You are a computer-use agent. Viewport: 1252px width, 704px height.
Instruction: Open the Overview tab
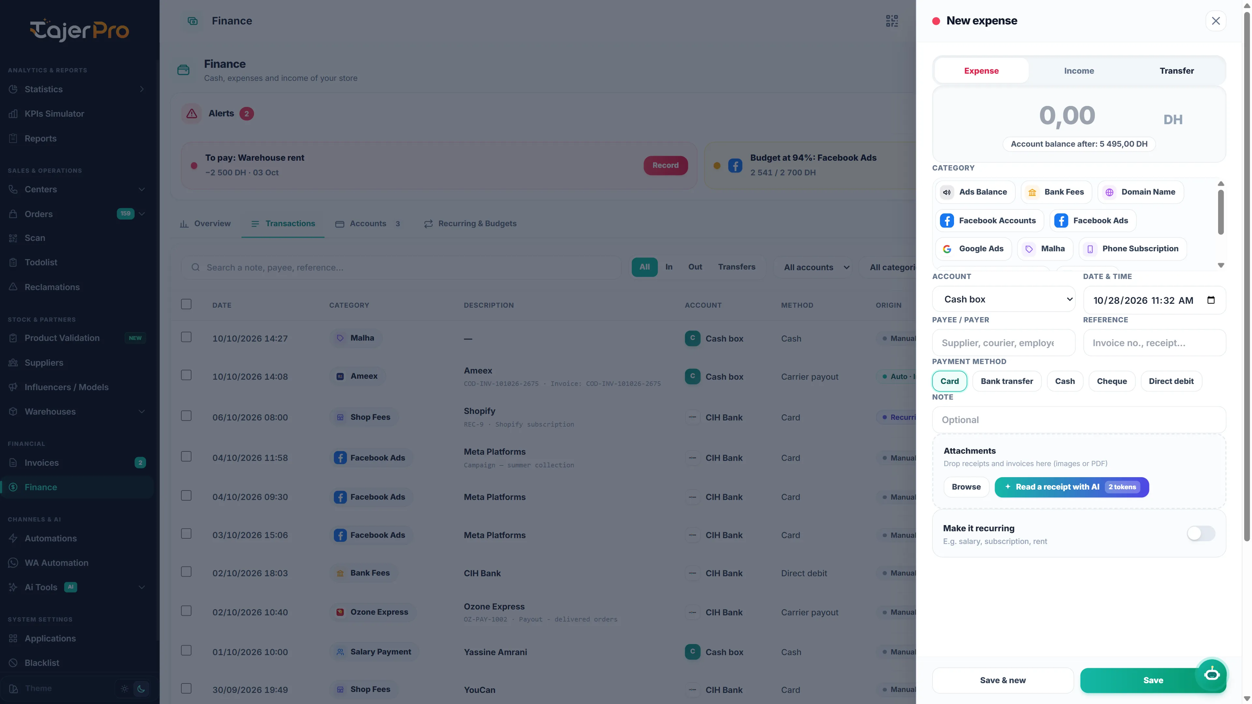(x=205, y=224)
